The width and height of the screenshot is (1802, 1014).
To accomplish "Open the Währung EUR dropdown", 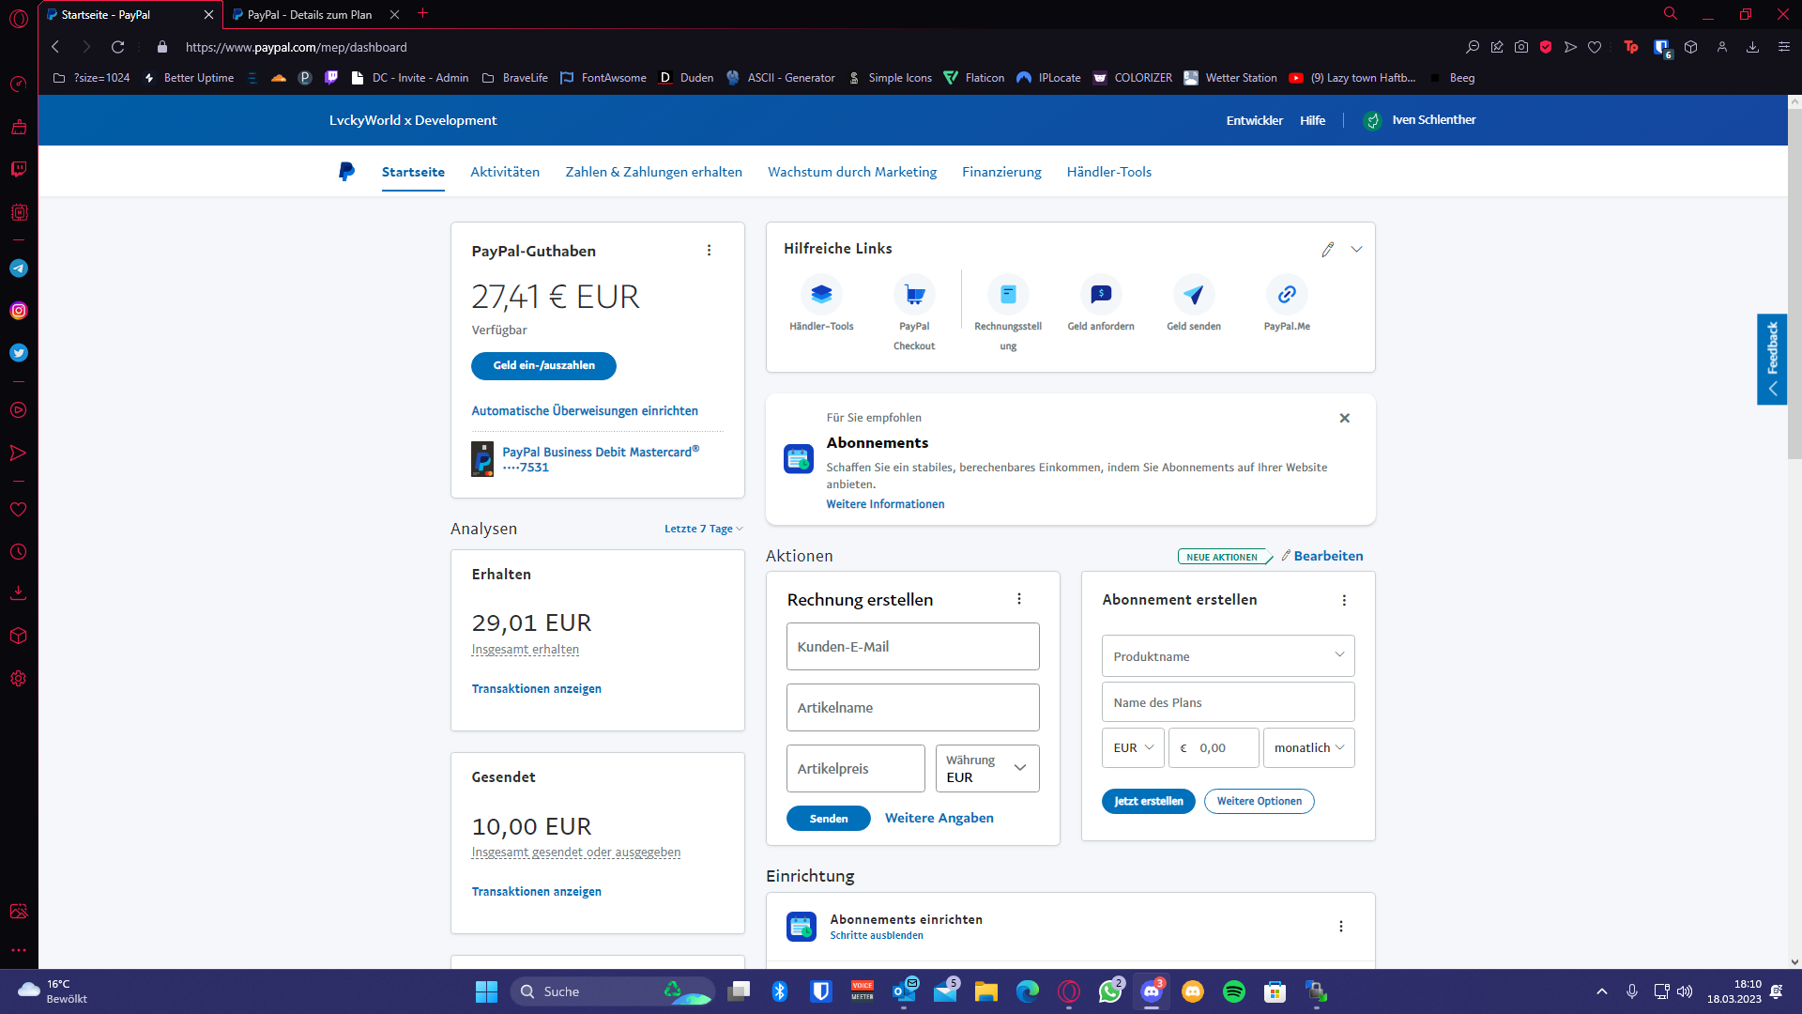I will [987, 769].
